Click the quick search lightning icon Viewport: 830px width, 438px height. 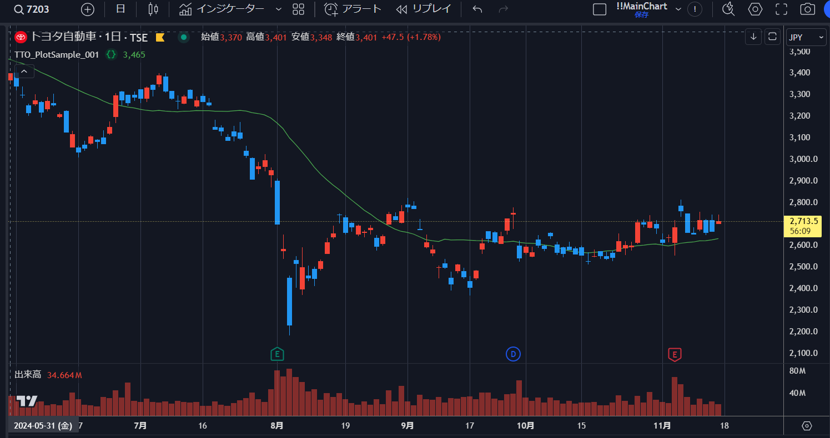728,9
